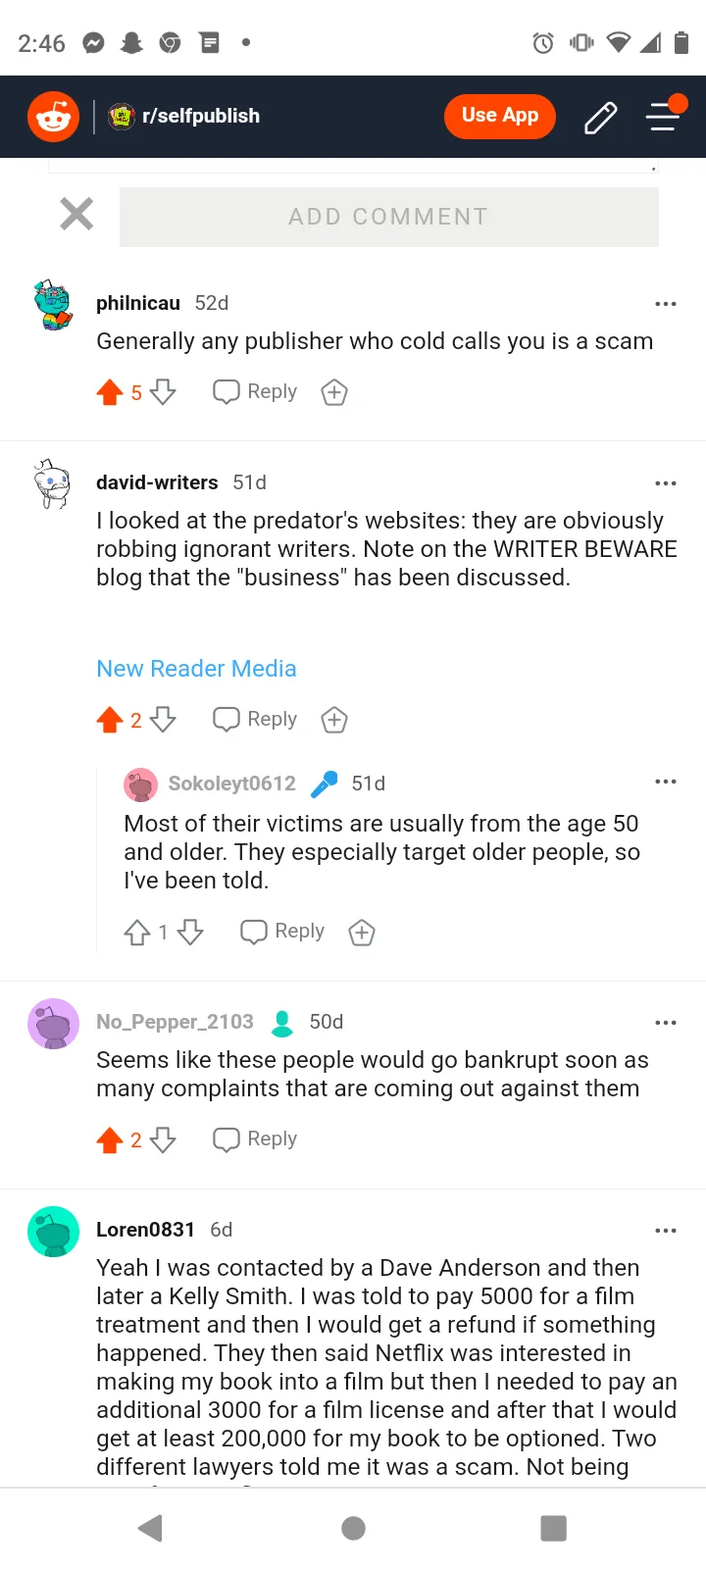706x1569 pixels.
Task: Reply to No_Pepper_2103's comment
Action: tap(255, 1139)
